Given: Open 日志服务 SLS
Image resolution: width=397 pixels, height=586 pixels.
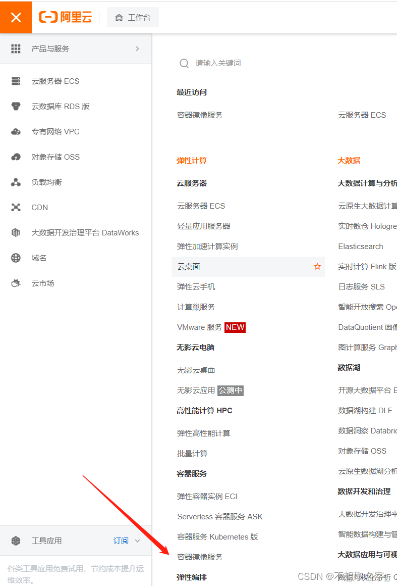Looking at the screenshot, I should click(x=361, y=286).
